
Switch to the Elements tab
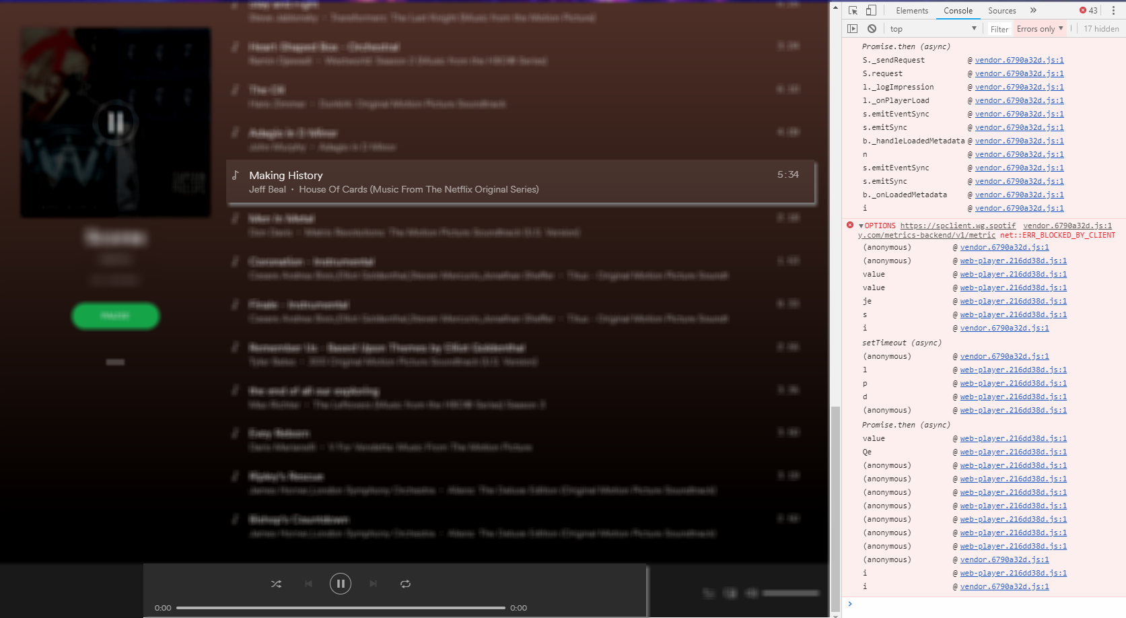tap(912, 10)
